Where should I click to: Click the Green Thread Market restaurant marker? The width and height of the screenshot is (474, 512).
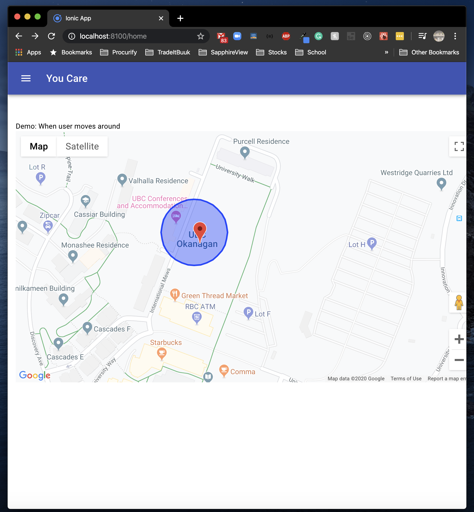coord(175,295)
